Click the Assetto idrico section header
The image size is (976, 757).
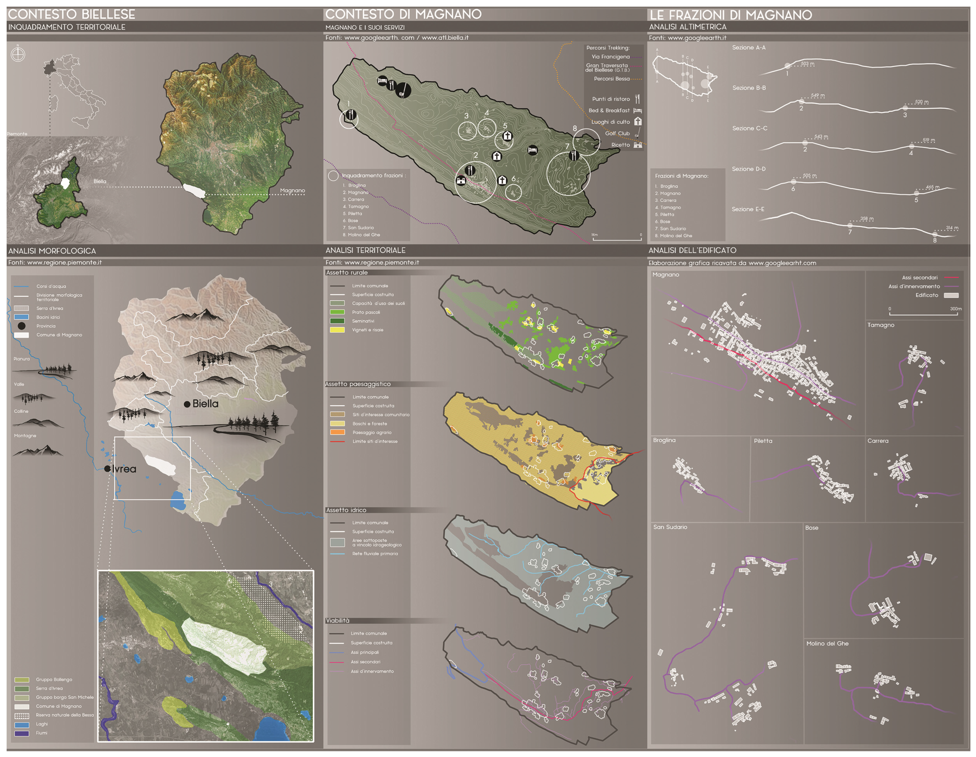[x=346, y=510]
